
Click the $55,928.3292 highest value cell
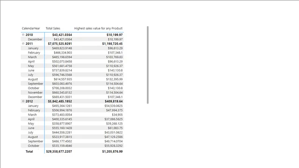click(x=114, y=146)
